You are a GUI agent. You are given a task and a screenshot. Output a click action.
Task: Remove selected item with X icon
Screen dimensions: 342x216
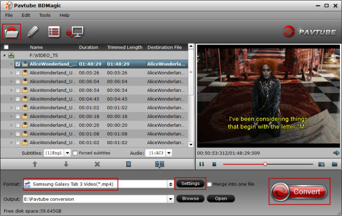[97, 164]
